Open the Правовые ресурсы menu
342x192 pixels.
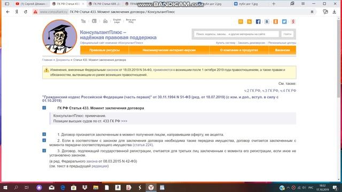coord(105,50)
